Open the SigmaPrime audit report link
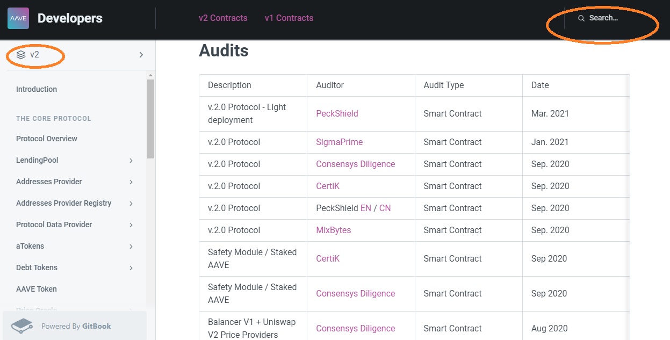The image size is (670, 340). point(339,142)
